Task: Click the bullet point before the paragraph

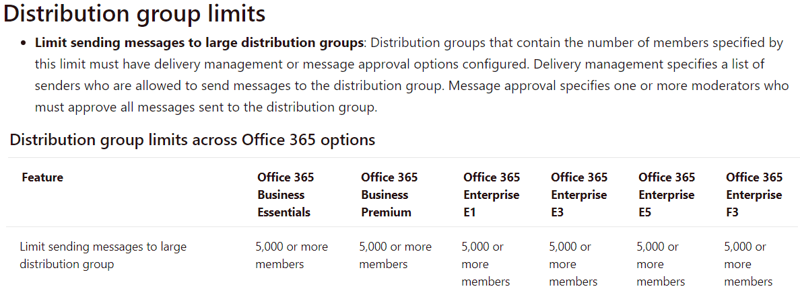Action: coord(23,44)
